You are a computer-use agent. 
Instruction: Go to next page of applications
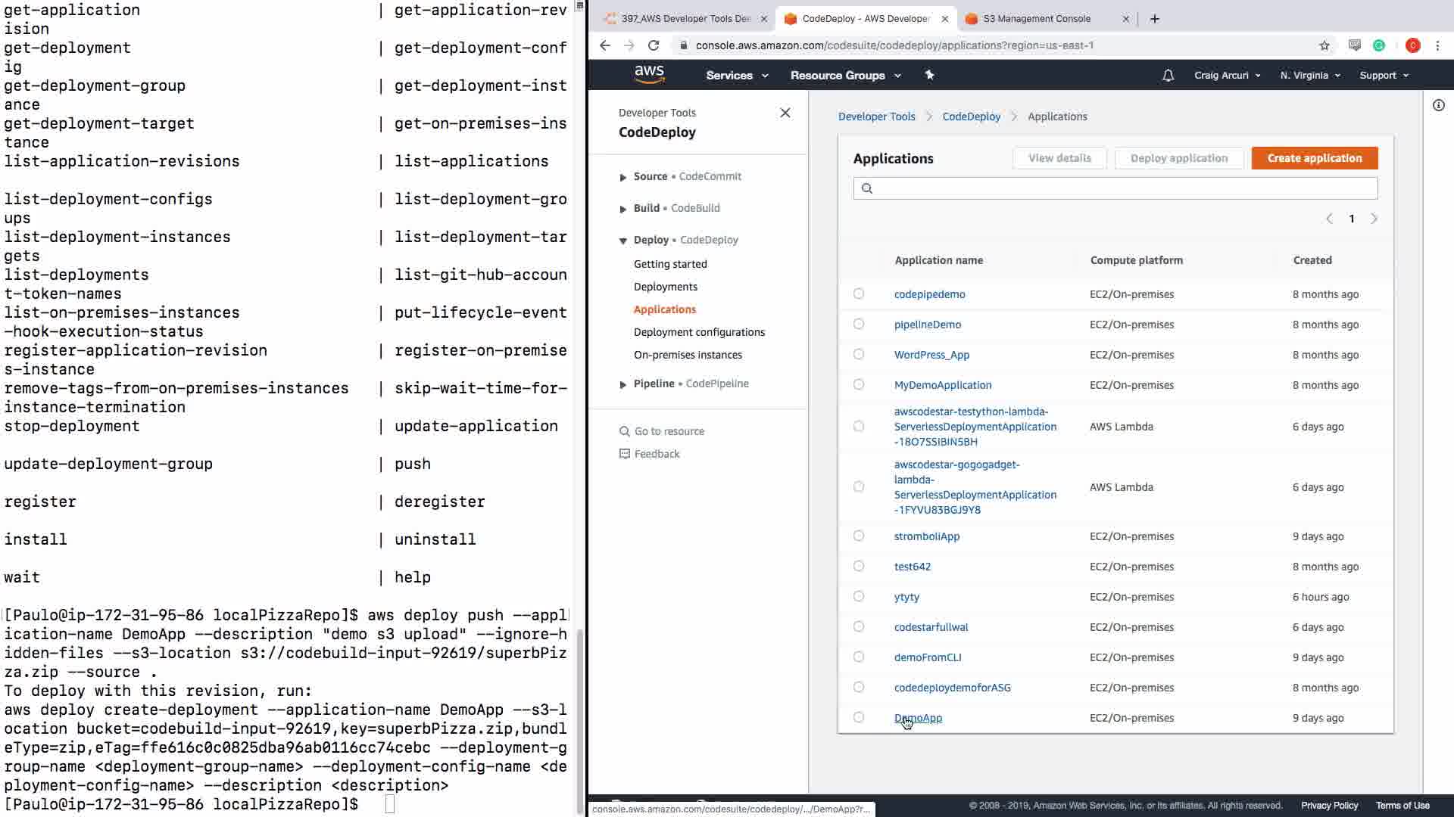[1374, 219]
